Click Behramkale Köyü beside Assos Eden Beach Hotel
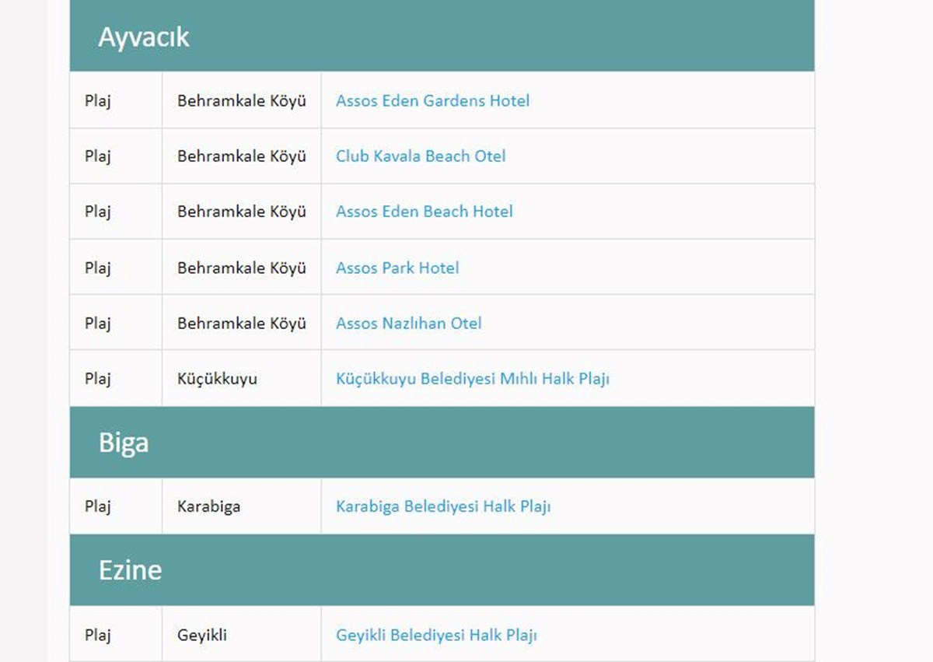The image size is (933, 662). click(x=242, y=212)
